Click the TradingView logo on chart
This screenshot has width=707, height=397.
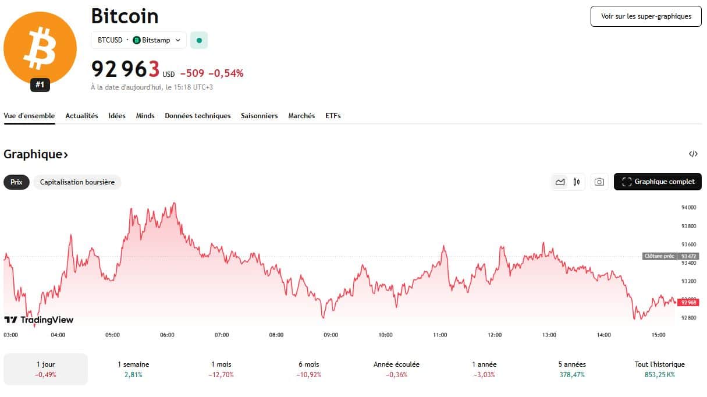(x=39, y=320)
